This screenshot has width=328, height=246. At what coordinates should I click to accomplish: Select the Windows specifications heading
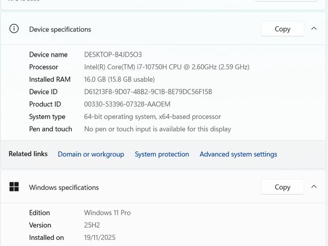pyautogui.click(x=64, y=187)
